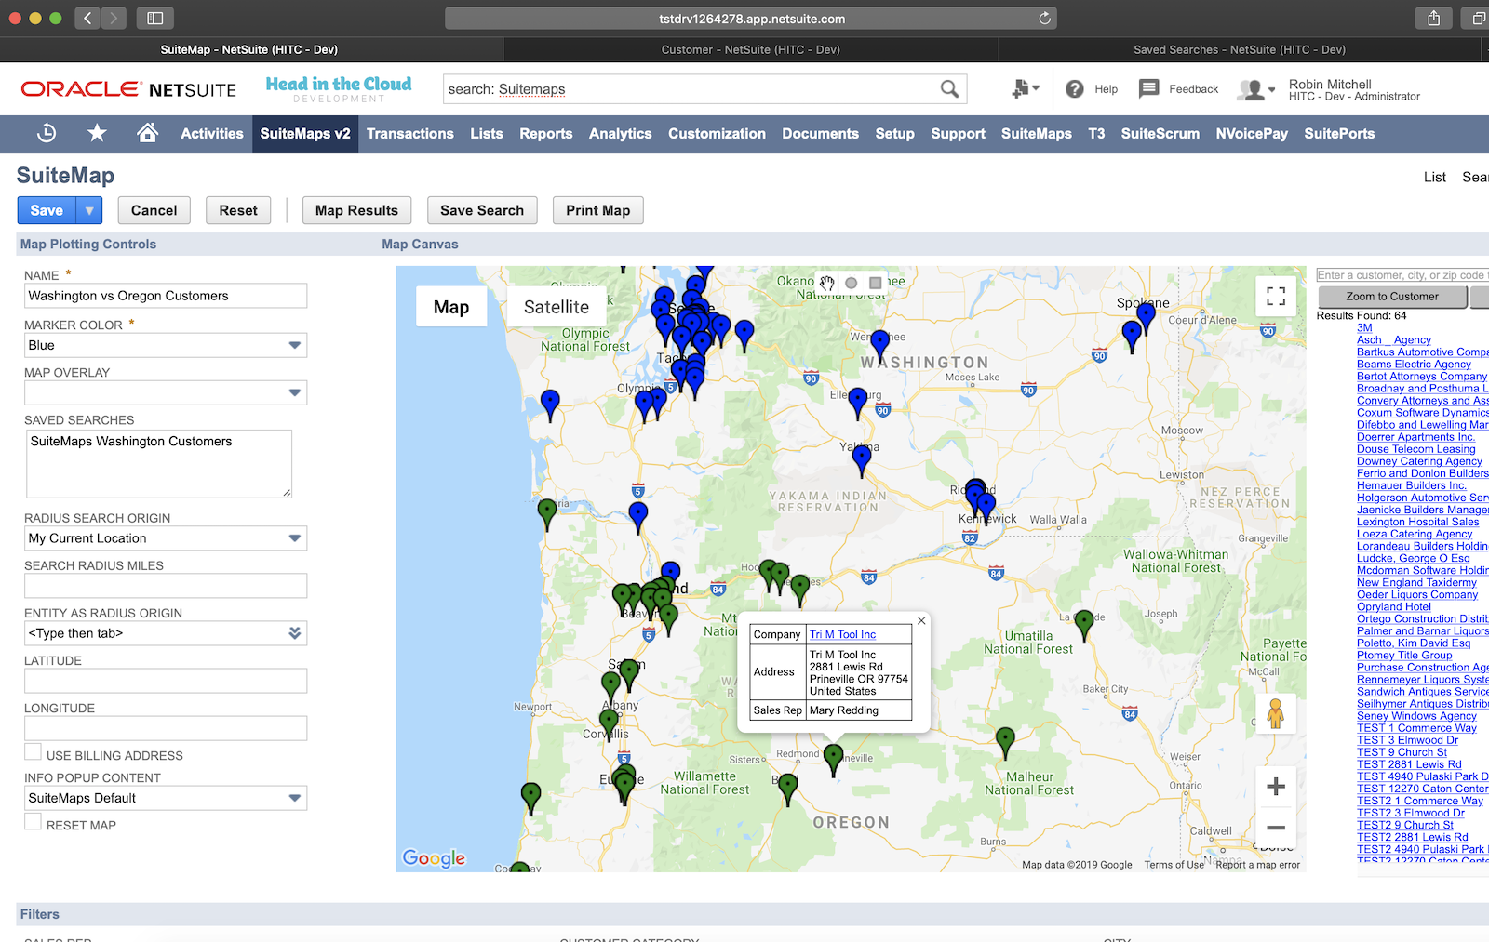Zoom in with the map plus button

point(1276,787)
